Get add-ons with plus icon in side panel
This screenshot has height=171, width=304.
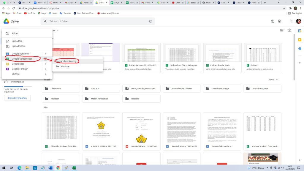(300, 63)
